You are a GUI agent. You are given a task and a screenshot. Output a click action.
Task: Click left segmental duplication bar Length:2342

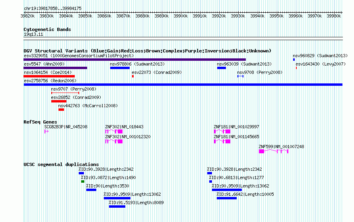[x=81, y=173]
